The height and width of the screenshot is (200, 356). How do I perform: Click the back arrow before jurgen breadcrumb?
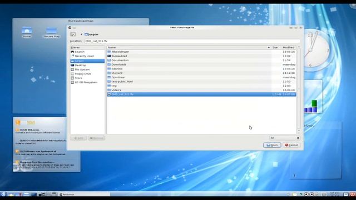(81, 34)
